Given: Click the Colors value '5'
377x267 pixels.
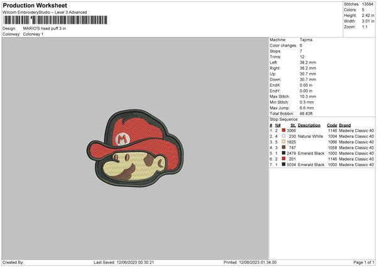Looking at the screenshot, I should pyautogui.click(x=363, y=10).
